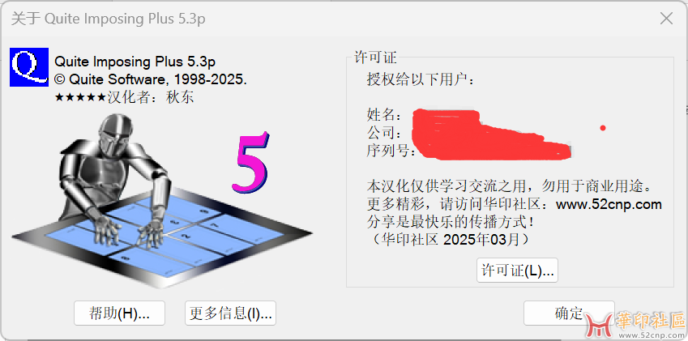Click the small red dot right of the redaction

[603, 128]
